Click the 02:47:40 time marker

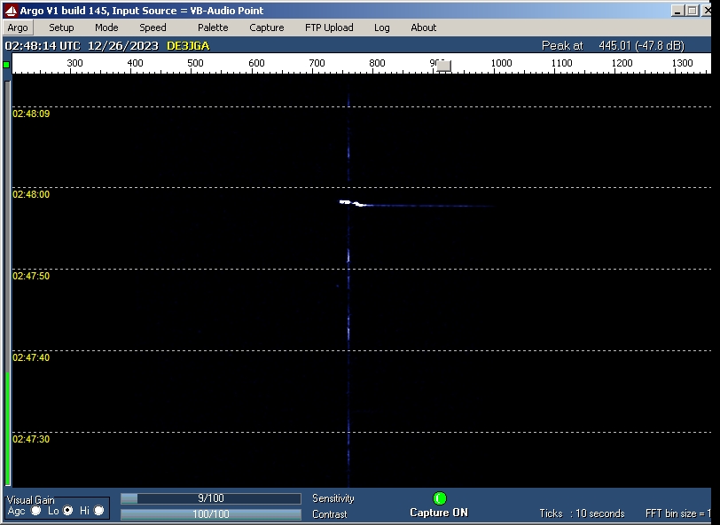[31, 357]
